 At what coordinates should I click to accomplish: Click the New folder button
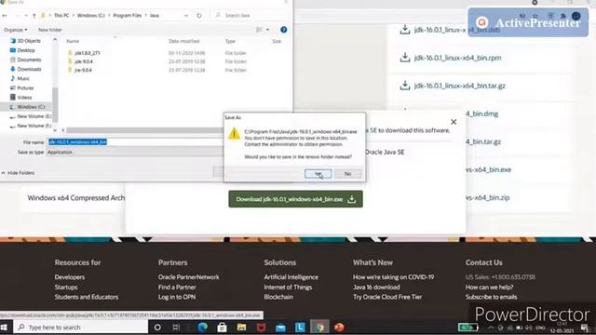(x=49, y=30)
